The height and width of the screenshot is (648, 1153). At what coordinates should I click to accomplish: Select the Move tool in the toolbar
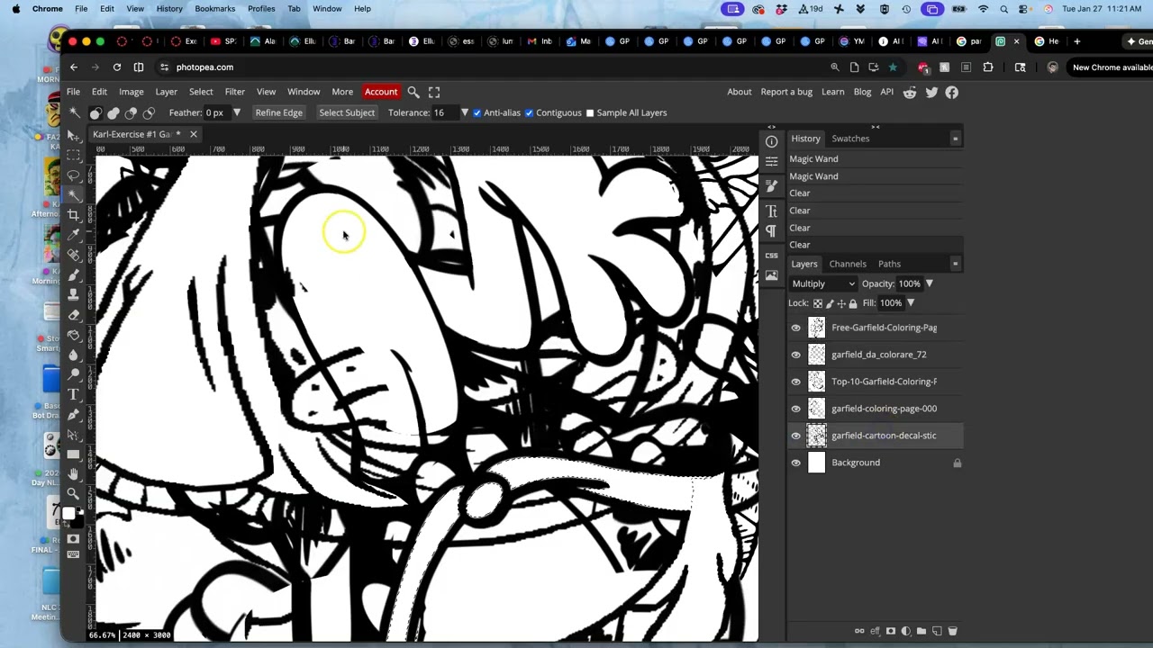pyautogui.click(x=74, y=135)
